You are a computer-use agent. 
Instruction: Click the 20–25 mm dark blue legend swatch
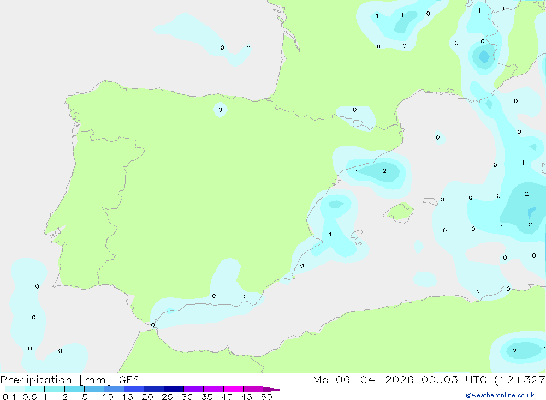tap(154, 389)
